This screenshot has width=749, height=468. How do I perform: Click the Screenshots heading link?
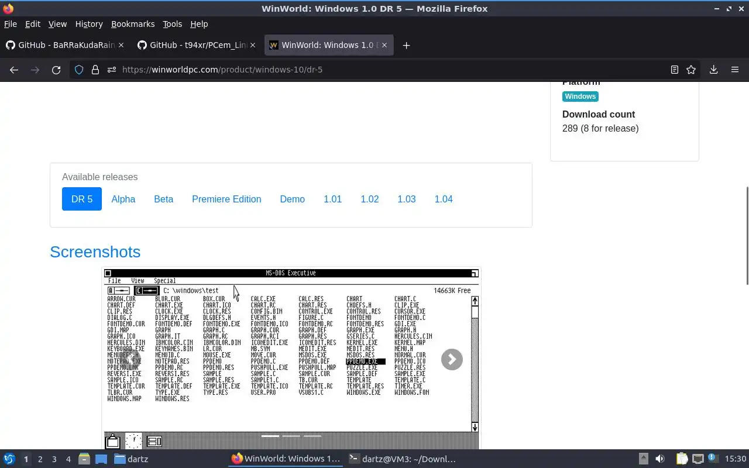tap(95, 252)
